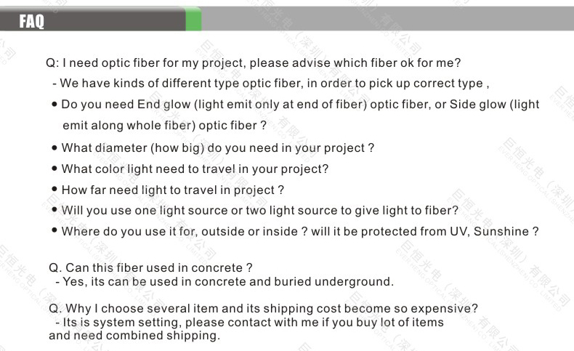Click the bullet before 'What color light'

(x=54, y=169)
